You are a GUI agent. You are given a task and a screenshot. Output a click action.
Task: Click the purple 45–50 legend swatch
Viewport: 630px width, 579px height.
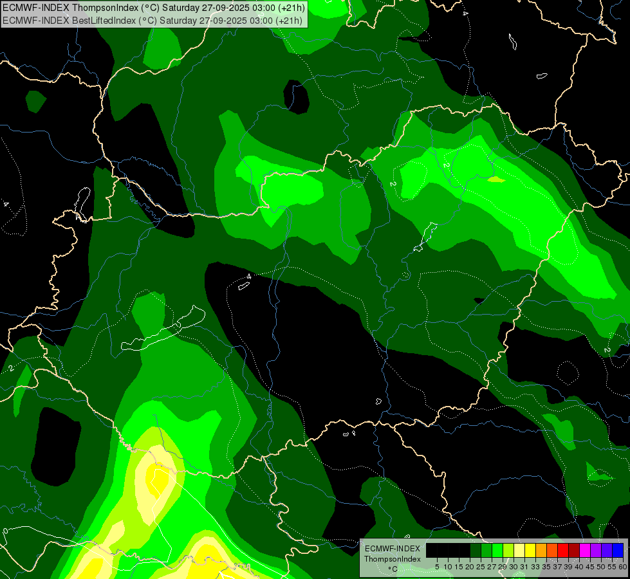coord(597,550)
